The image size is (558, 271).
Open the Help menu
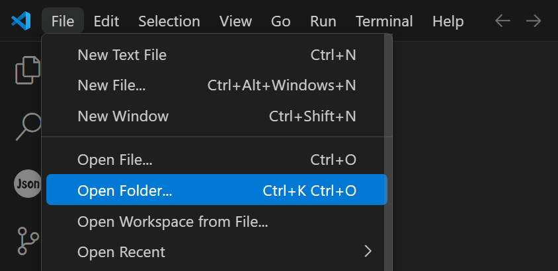[x=448, y=21]
